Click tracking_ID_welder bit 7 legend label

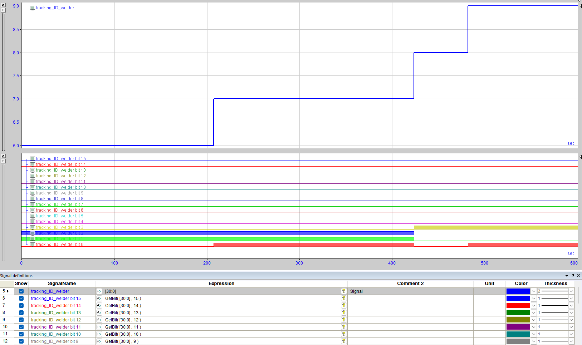click(59, 204)
